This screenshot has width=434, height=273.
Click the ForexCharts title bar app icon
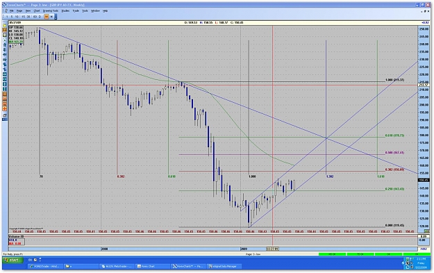[5, 5]
